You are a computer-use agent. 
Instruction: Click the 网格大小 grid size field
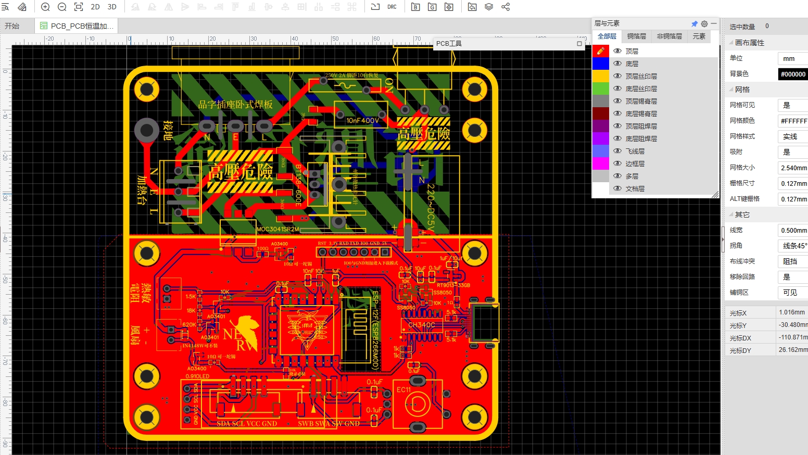[792, 168]
